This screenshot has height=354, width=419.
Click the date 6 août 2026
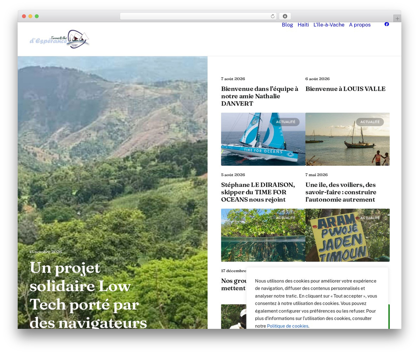coord(318,79)
